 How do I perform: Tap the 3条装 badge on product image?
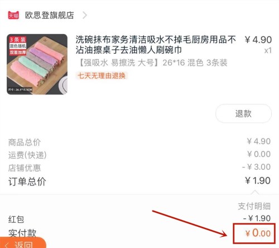click(18, 40)
